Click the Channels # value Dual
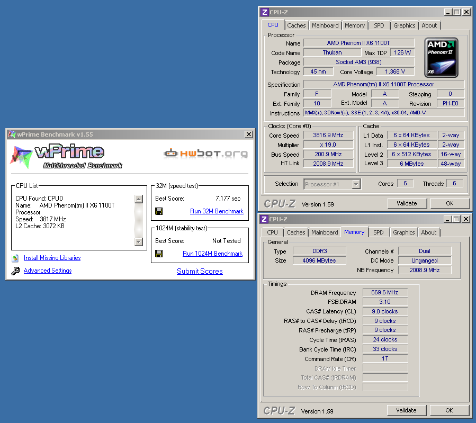The image size is (476, 423). [425, 251]
